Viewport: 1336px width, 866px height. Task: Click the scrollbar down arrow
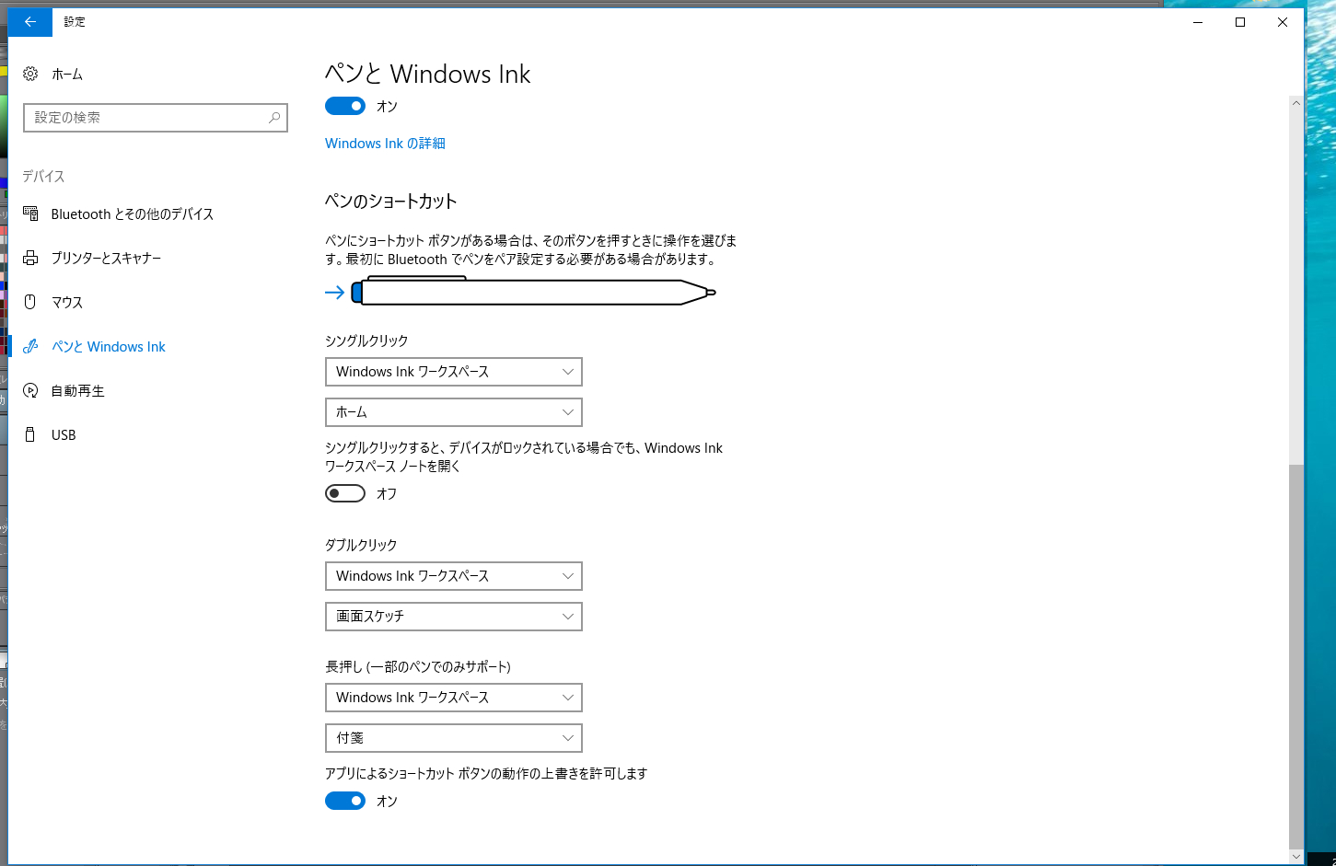(x=1296, y=856)
